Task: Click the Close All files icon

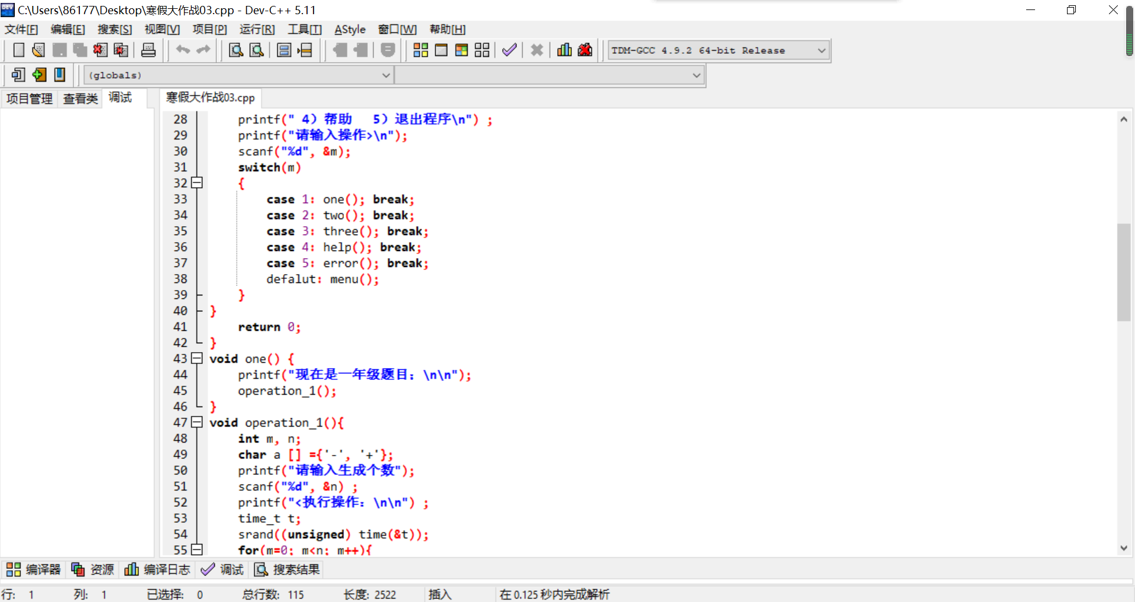Action: [x=121, y=50]
